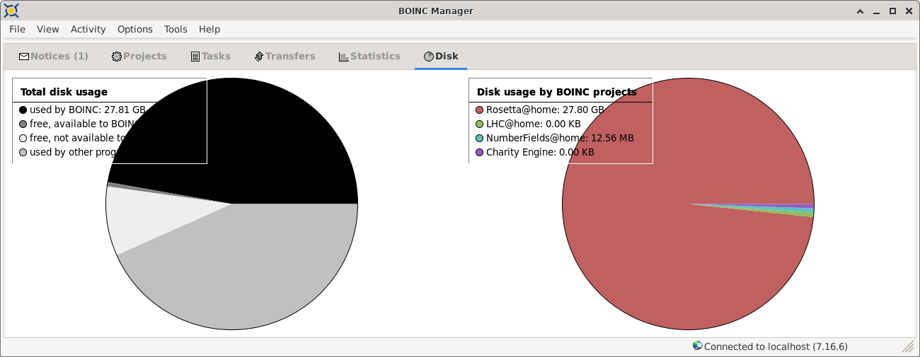Open the Help menu
Screen dimensions: 920x357
tap(209, 29)
